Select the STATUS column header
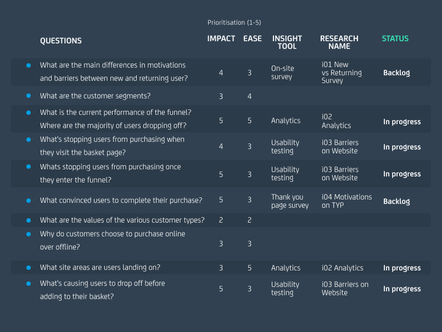The image size is (442, 332). 395,38
